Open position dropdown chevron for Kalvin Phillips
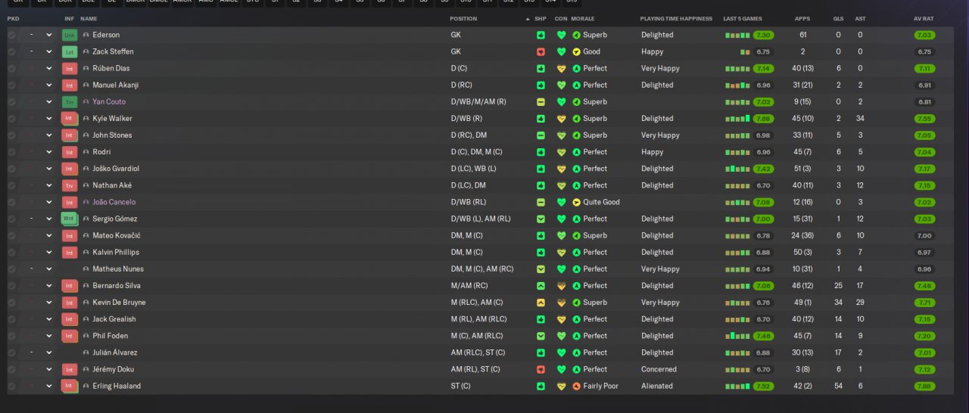The width and height of the screenshot is (969, 413). click(x=49, y=253)
